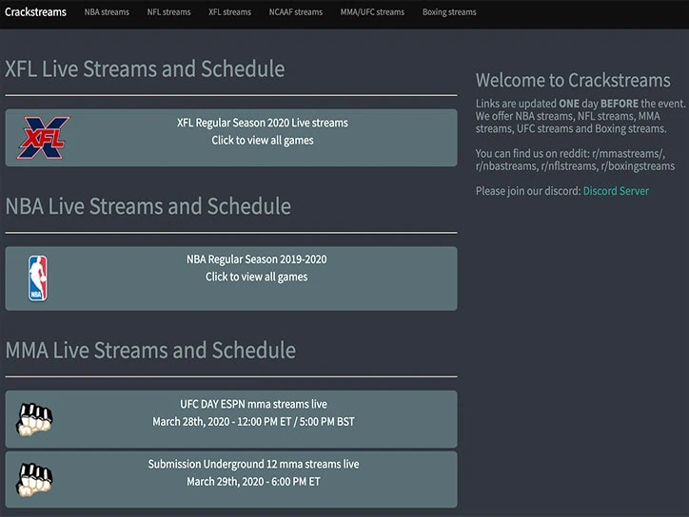Screen dimensions: 689x517
Task: Open NCAAF streams from the navbar
Action: coord(296,12)
